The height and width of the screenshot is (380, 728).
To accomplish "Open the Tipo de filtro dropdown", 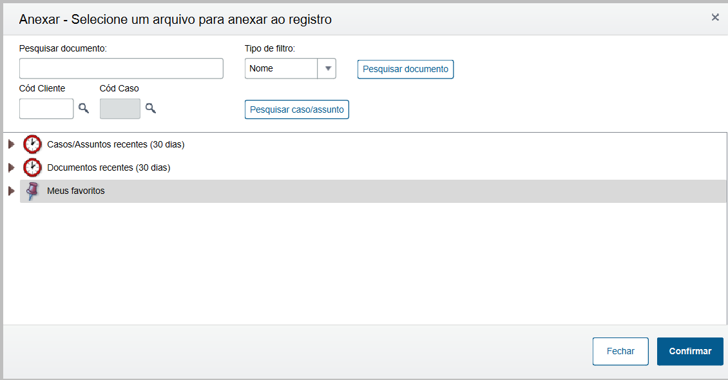I will click(x=327, y=68).
